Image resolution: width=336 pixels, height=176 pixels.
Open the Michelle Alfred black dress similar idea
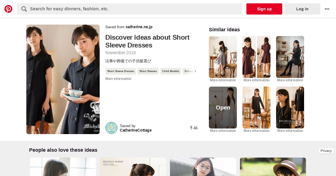click(290, 108)
